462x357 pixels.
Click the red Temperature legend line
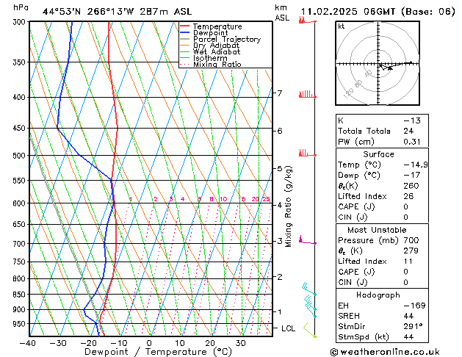point(184,26)
